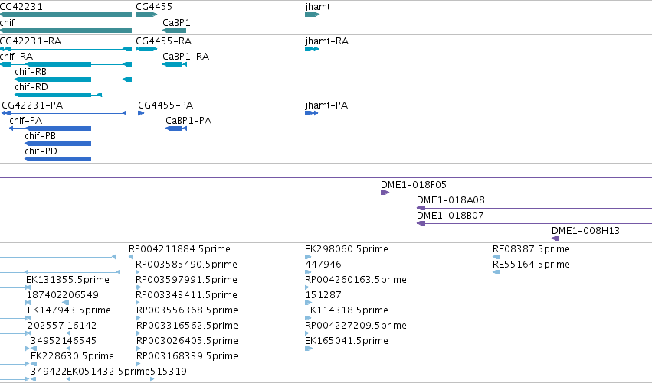Click the chif-PB protein bar

point(57,144)
